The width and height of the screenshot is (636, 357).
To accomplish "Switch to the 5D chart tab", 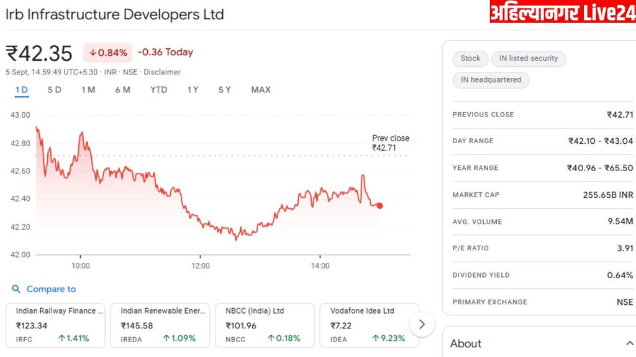I will (55, 90).
